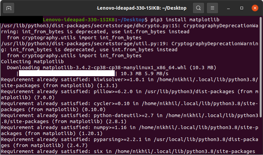The image size is (263, 155).
Task: Click the python-dateutil>=2.7 requirement text
Action: [x=124, y=115]
